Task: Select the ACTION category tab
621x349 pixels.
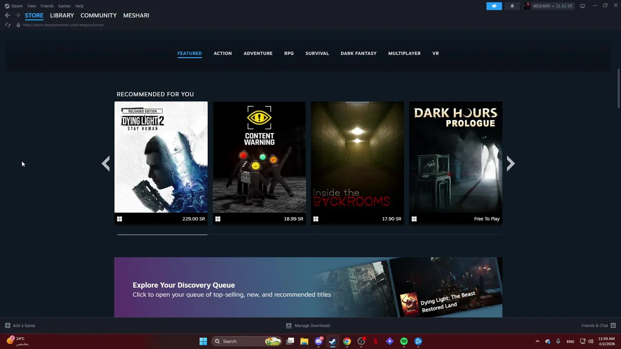Action: click(x=223, y=53)
